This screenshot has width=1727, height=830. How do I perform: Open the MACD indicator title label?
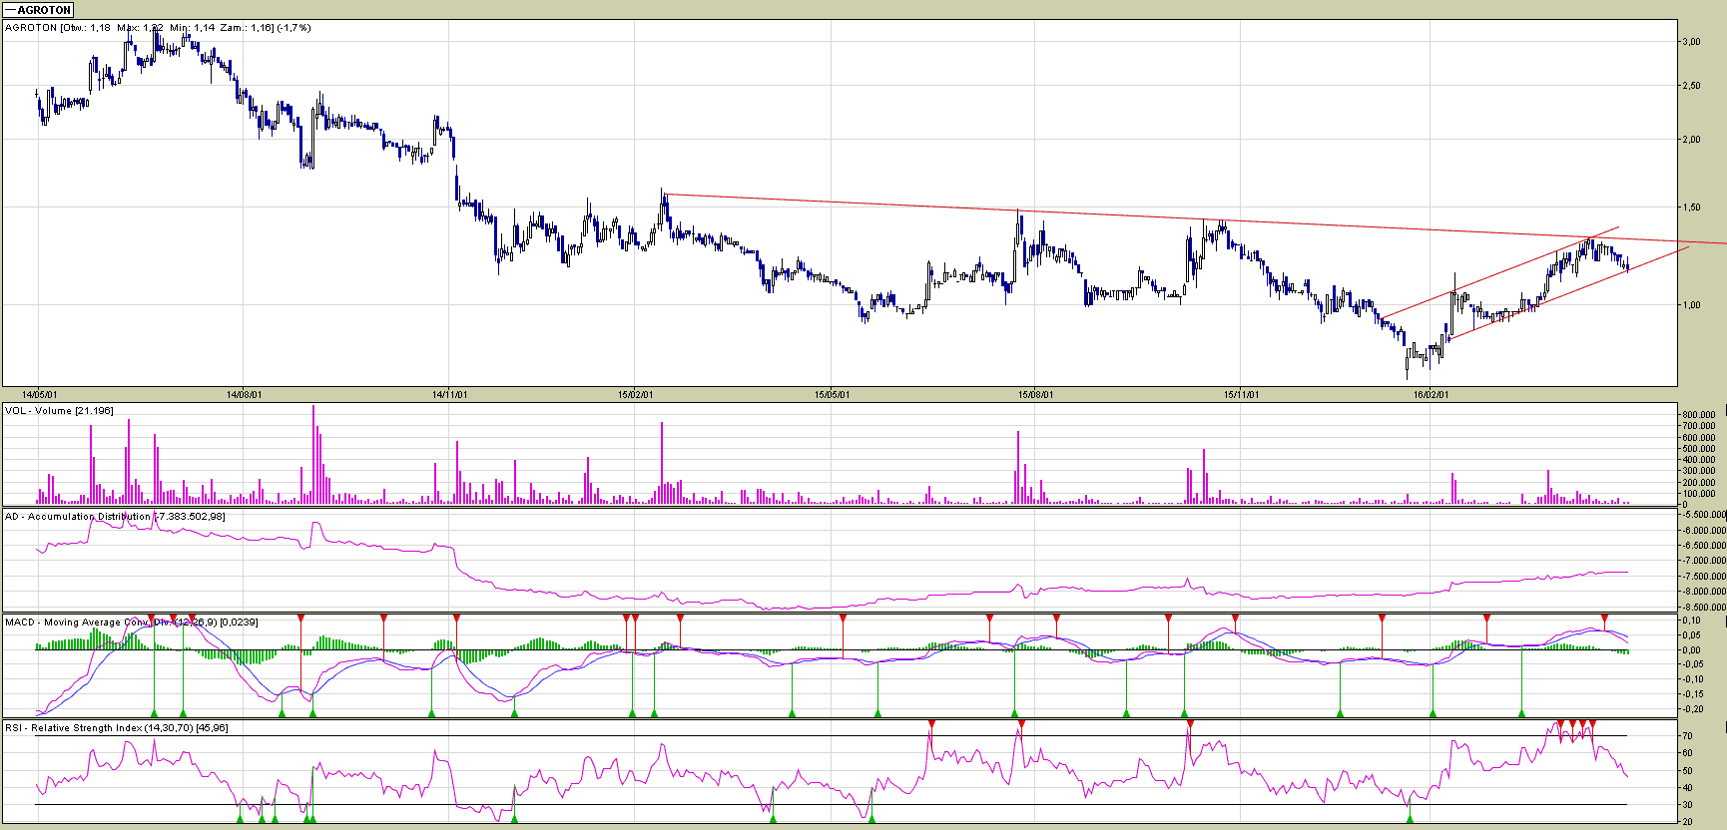pyautogui.click(x=131, y=622)
